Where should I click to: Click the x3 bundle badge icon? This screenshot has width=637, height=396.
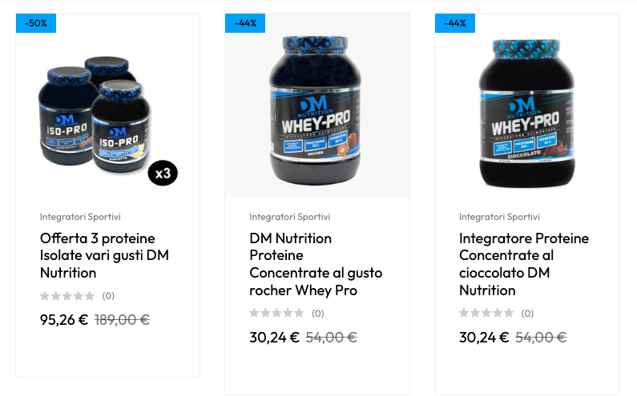[163, 174]
